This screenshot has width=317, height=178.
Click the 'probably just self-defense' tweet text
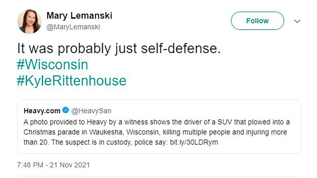click(x=118, y=49)
